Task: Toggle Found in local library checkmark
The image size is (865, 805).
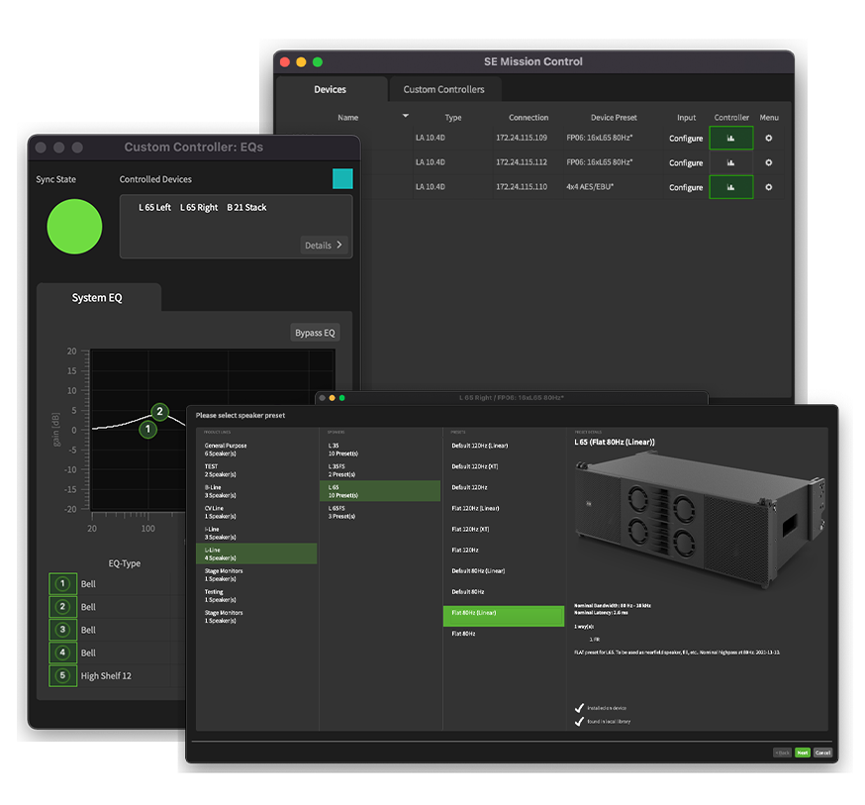Action: (x=579, y=721)
